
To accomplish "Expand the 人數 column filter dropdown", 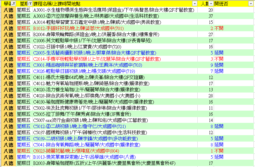I will [x=211, y=3].
